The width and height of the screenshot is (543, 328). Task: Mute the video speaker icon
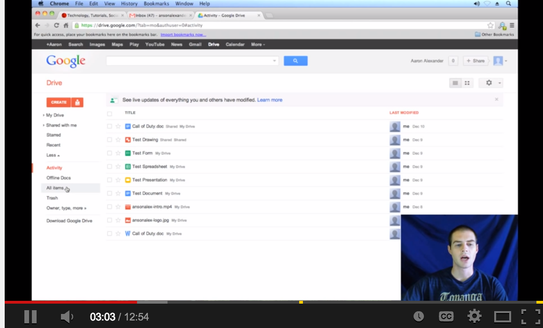(x=67, y=317)
